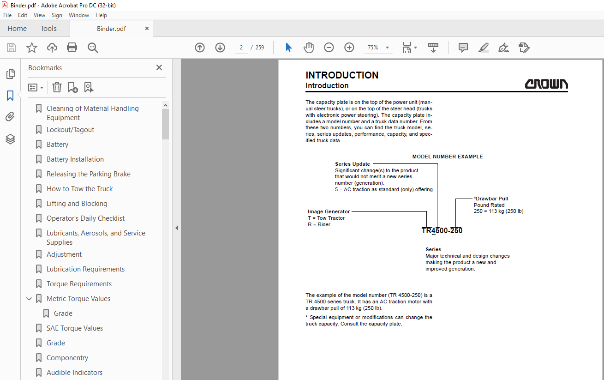Viewport: 604px width, 380px height.
Task: Click the page number input field
Action: tap(241, 48)
